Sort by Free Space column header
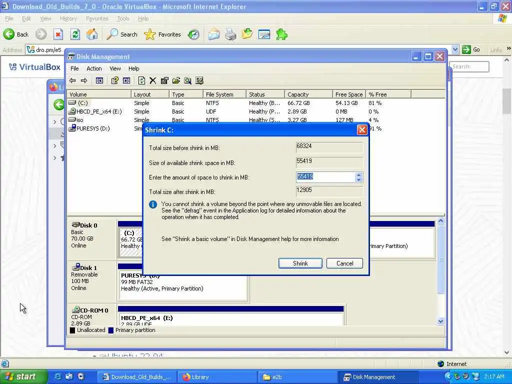512x384 pixels. tap(348, 94)
